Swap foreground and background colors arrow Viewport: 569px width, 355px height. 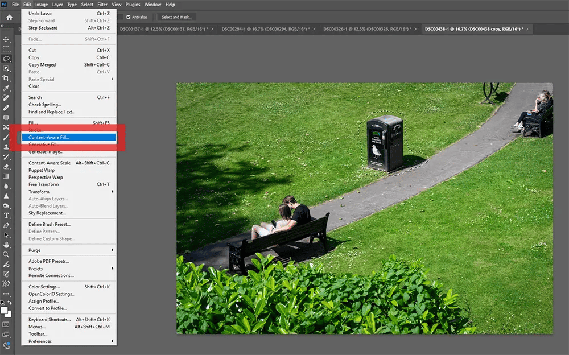pos(10,302)
